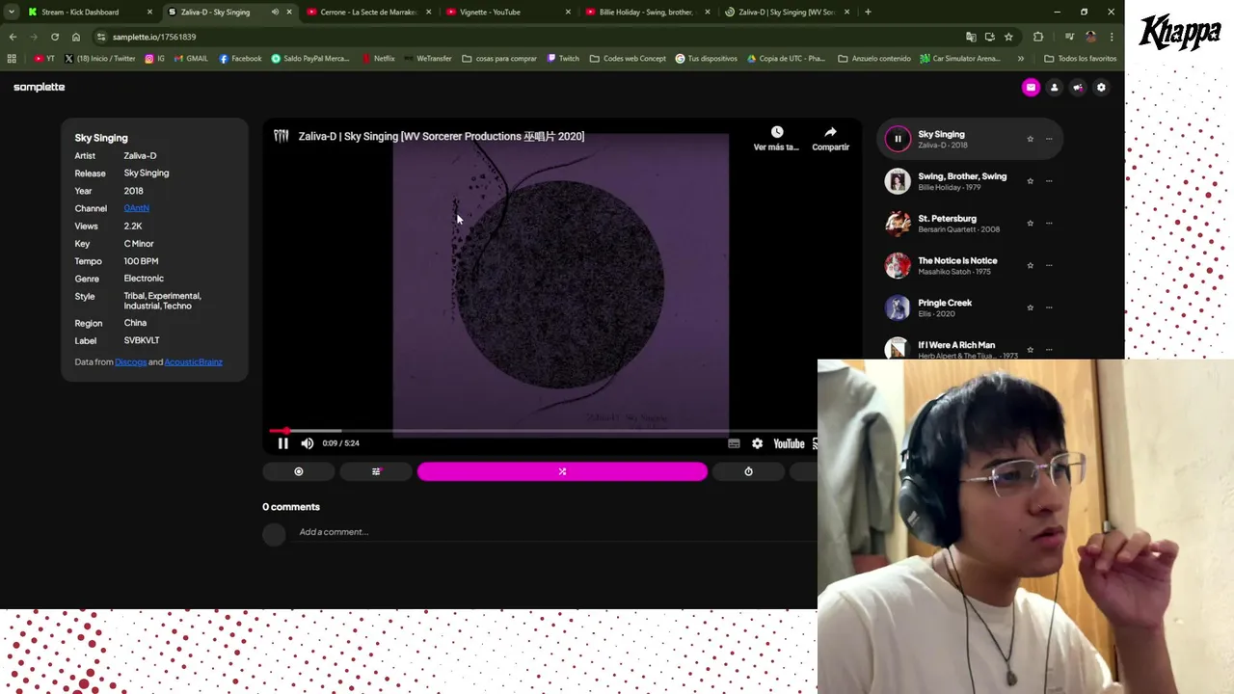1234x694 pixels.
Task: Open the Todos los favoritos folder
Action: click(x=1080, y=59)
